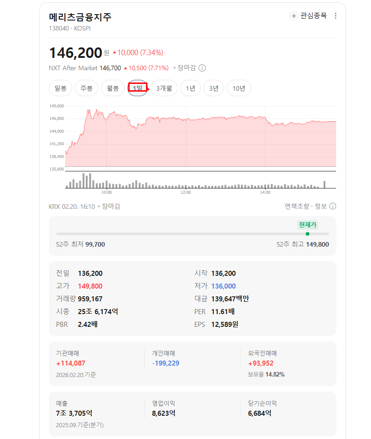Click the 외국인매매 +93,952 figure
The width and height of the screenshot is (371, 439).
261,363
